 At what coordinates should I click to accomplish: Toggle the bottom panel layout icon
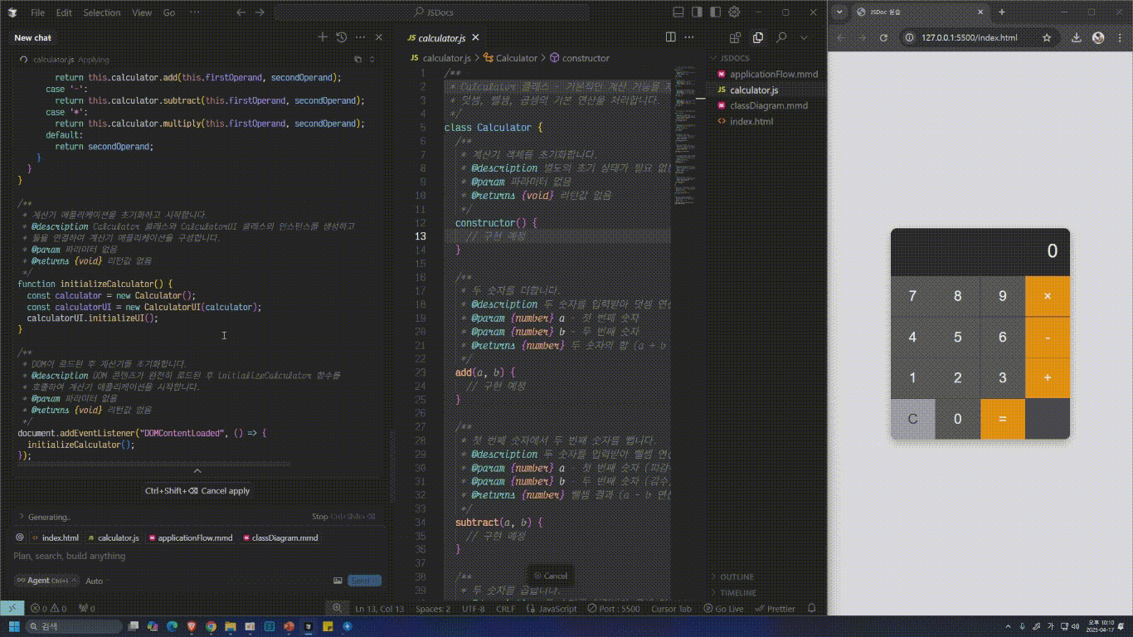point(678,12)
